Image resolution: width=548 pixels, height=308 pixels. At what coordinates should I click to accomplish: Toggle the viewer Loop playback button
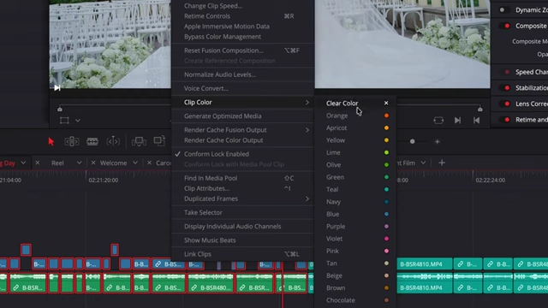pyautogui.click(x=438, y=121)
